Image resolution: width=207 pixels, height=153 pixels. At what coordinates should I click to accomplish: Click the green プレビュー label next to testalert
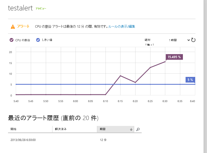[41, 9]
